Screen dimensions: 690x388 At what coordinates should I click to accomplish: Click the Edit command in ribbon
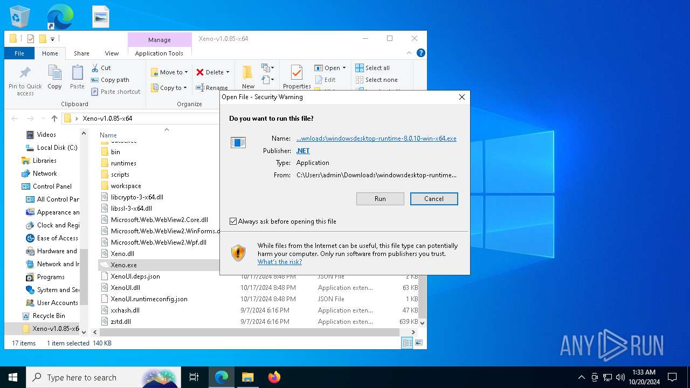point(326,80)
